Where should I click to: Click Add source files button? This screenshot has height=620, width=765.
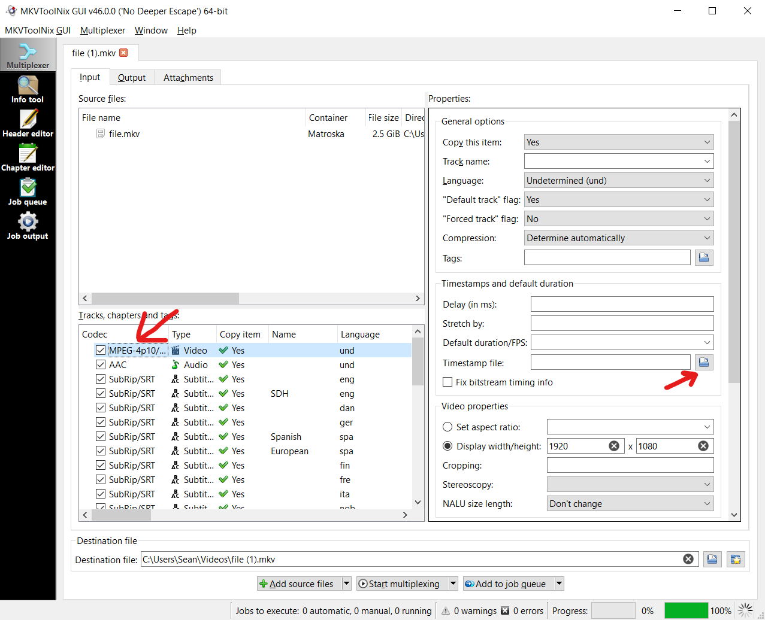click(299, 583)
